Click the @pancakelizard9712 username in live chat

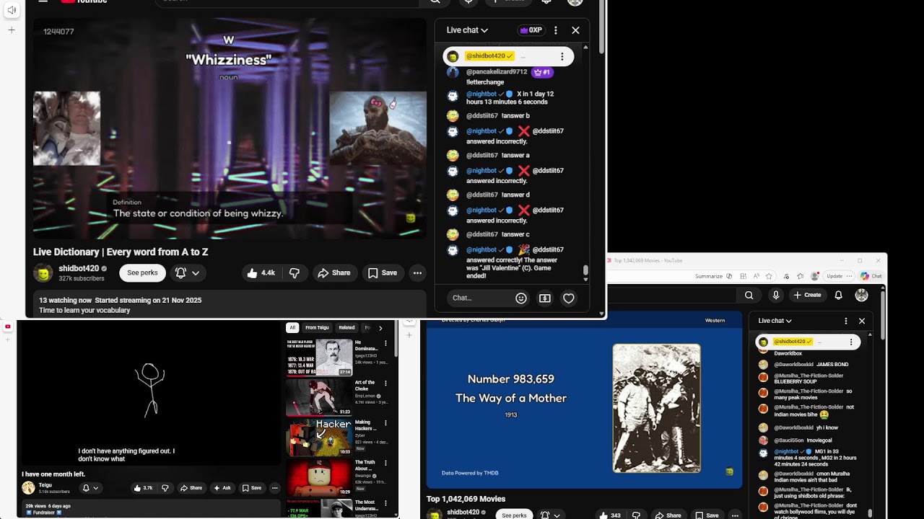(x=497, y=72)
